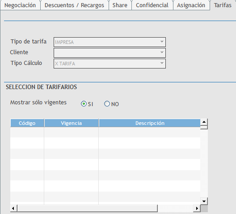Click the Descripción column header

150,123
